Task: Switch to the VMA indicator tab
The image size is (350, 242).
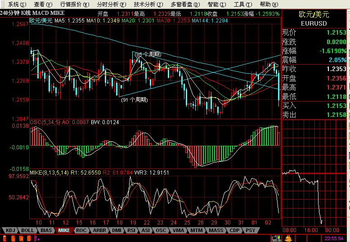Action: (178, 230)
